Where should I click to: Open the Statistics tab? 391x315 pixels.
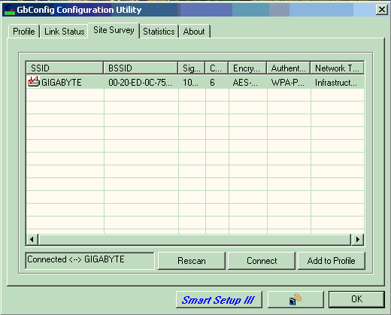coord(159,32)
